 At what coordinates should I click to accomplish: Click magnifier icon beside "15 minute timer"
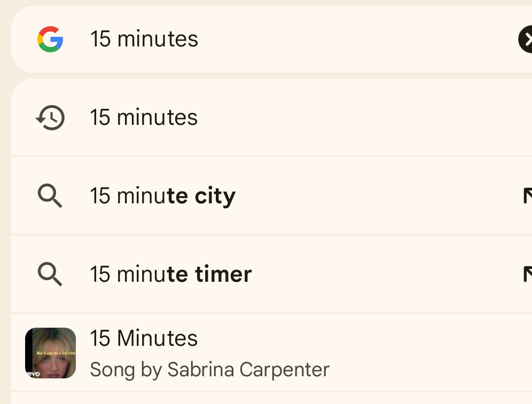click(50, 274)
